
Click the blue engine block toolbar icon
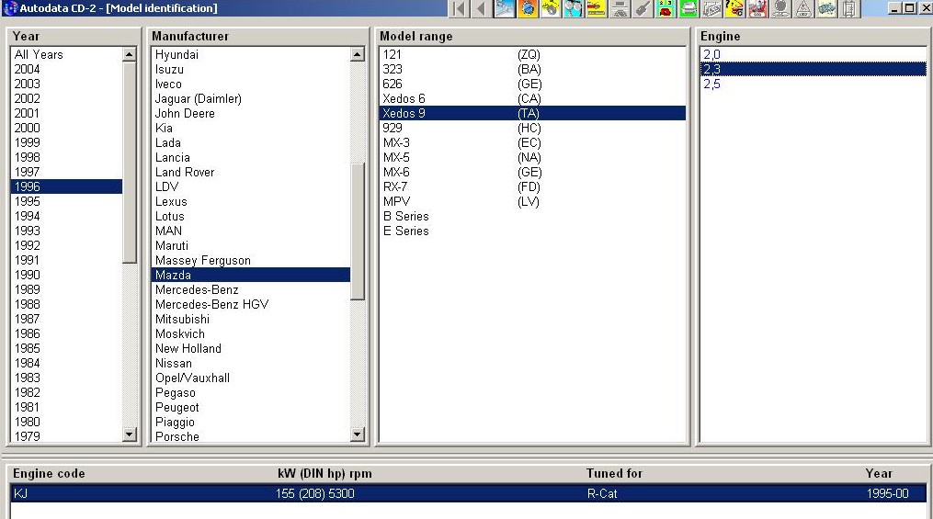coord(826,8)
